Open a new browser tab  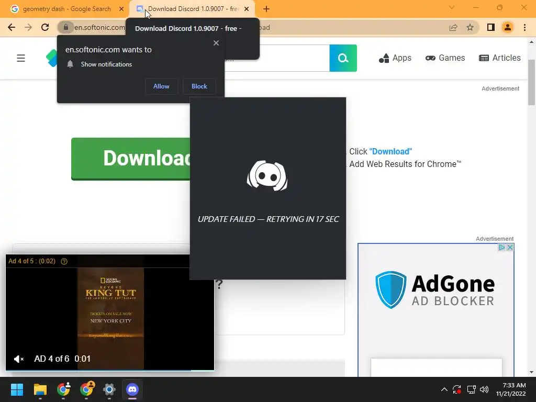click(x=266, y=9)
